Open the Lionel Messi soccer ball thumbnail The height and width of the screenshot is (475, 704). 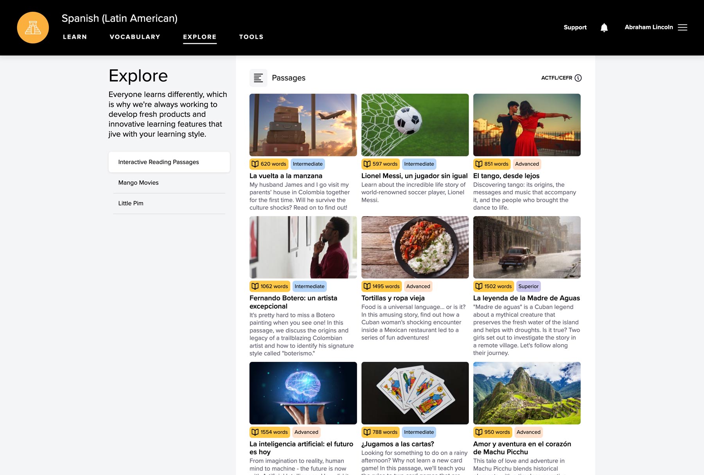coord(415,125)
